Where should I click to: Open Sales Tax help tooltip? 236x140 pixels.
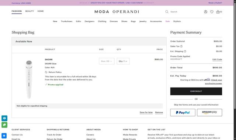[x=181, y=47]
